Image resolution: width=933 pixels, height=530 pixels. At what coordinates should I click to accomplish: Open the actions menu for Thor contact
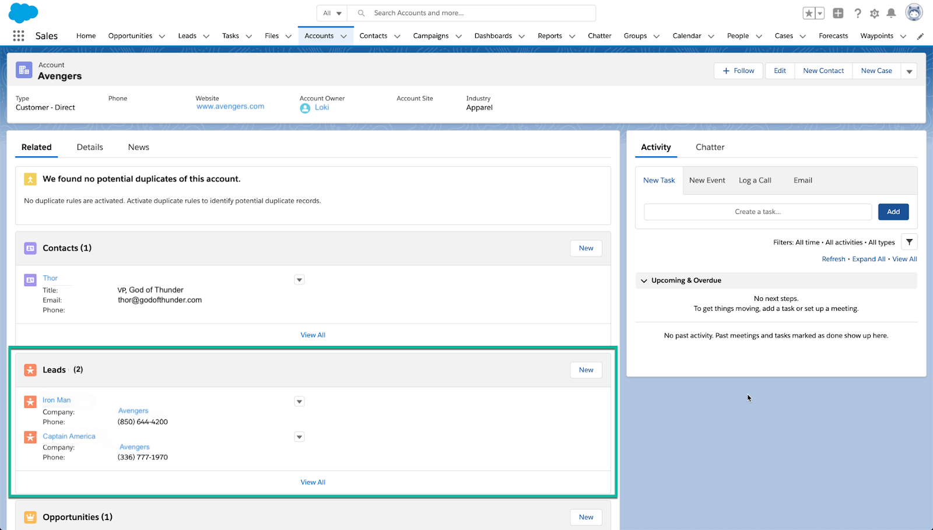pyautogui.click(x=299, y=280)
